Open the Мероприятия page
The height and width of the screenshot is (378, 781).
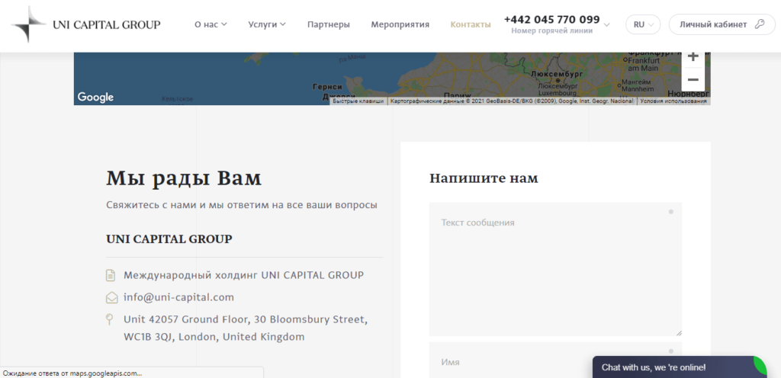point(400,24)
